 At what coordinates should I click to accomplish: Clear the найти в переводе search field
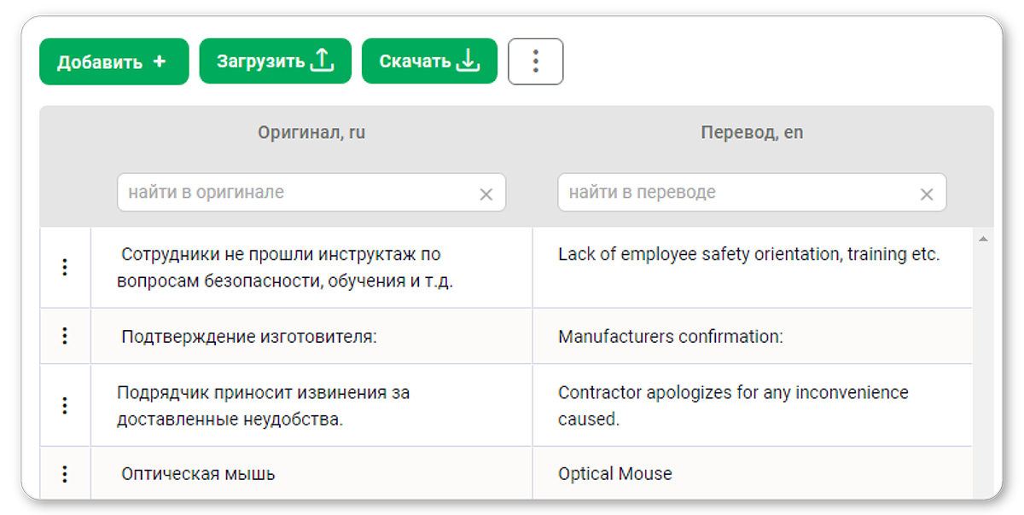927,194
